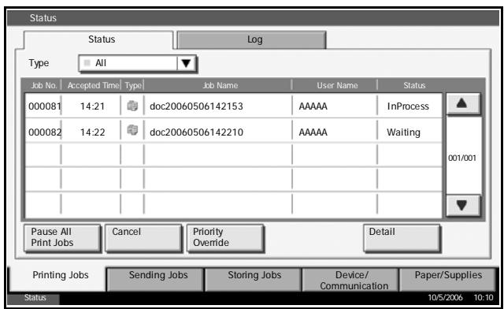Screen dimensions: 504x309
Task: Switch to the Sending Jobs tab
Action: [x=156, y=279]
